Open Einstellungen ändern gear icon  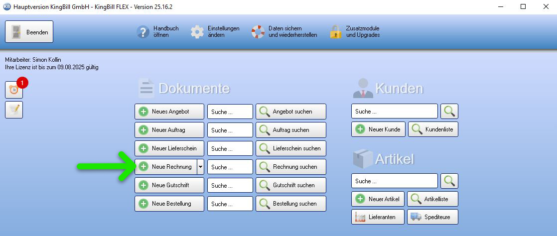pyautogui.click(x=197, y=31)
